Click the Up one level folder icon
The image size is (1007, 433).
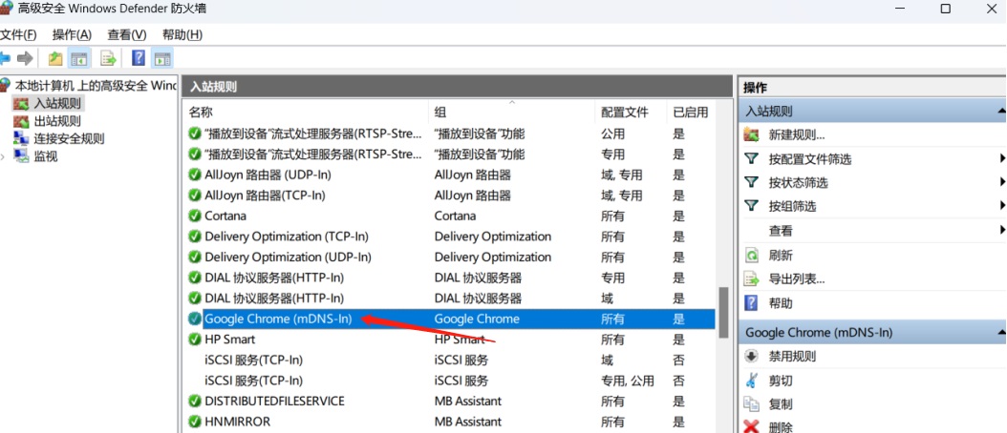coord(55,59)
